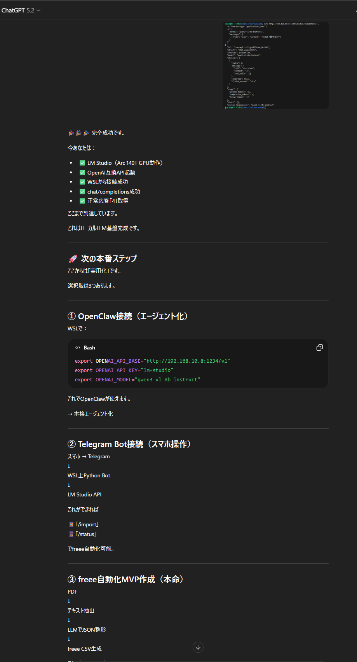This screenshot has height=662, width=357.
Task: Open the terminal screenshot thumbnail
Action: [275, 65]
